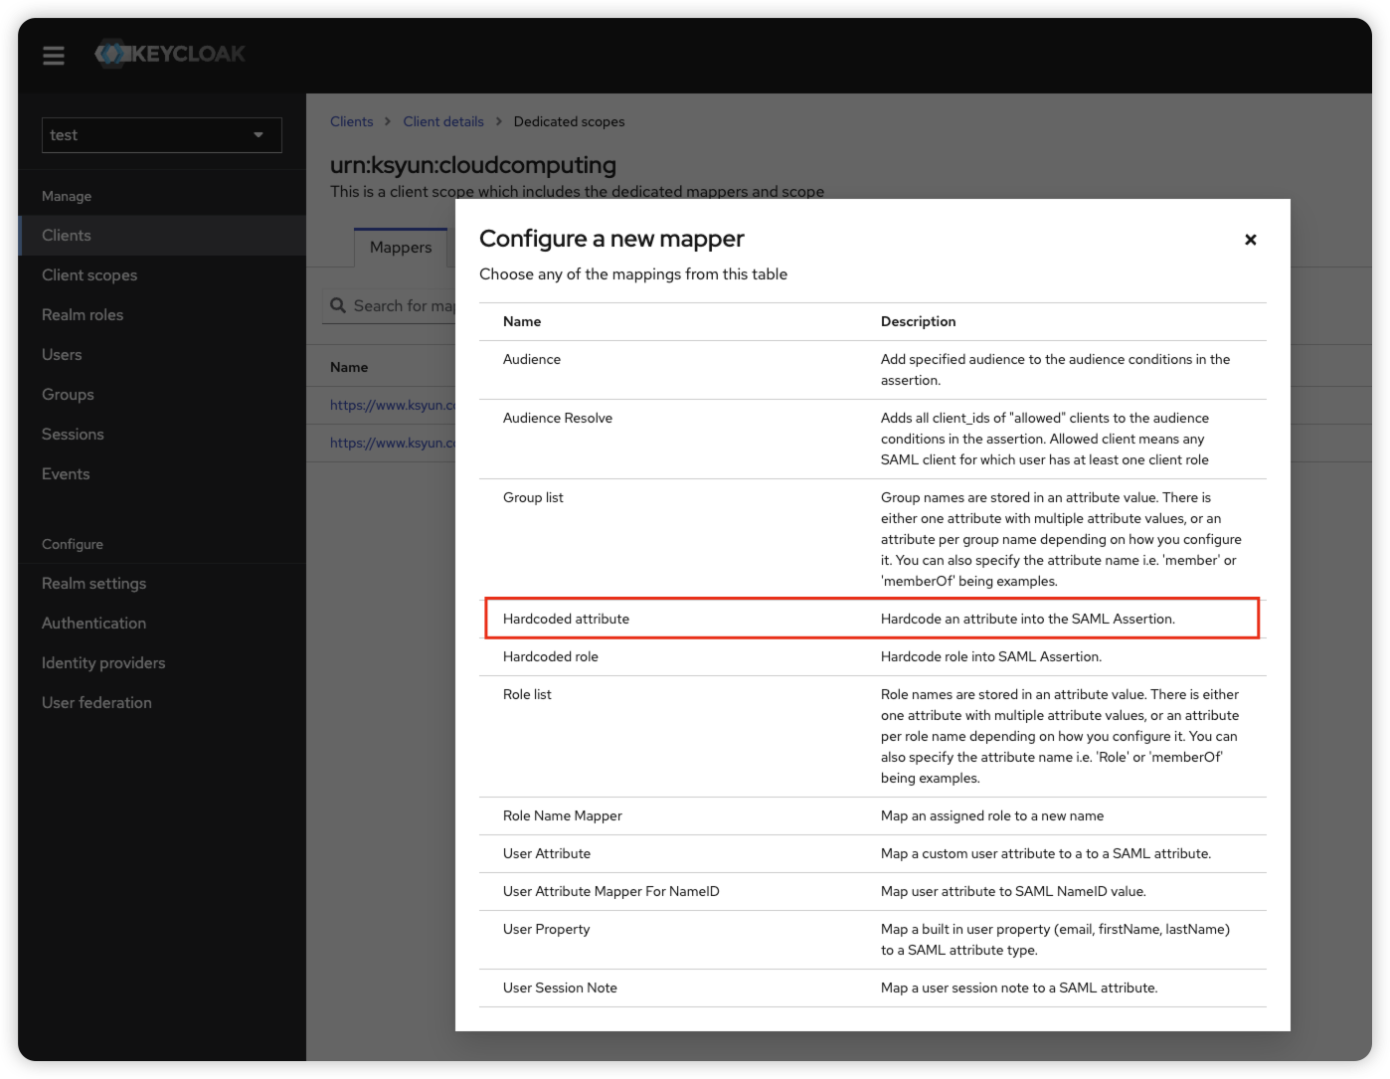Click the search magnifier icon

338,306
